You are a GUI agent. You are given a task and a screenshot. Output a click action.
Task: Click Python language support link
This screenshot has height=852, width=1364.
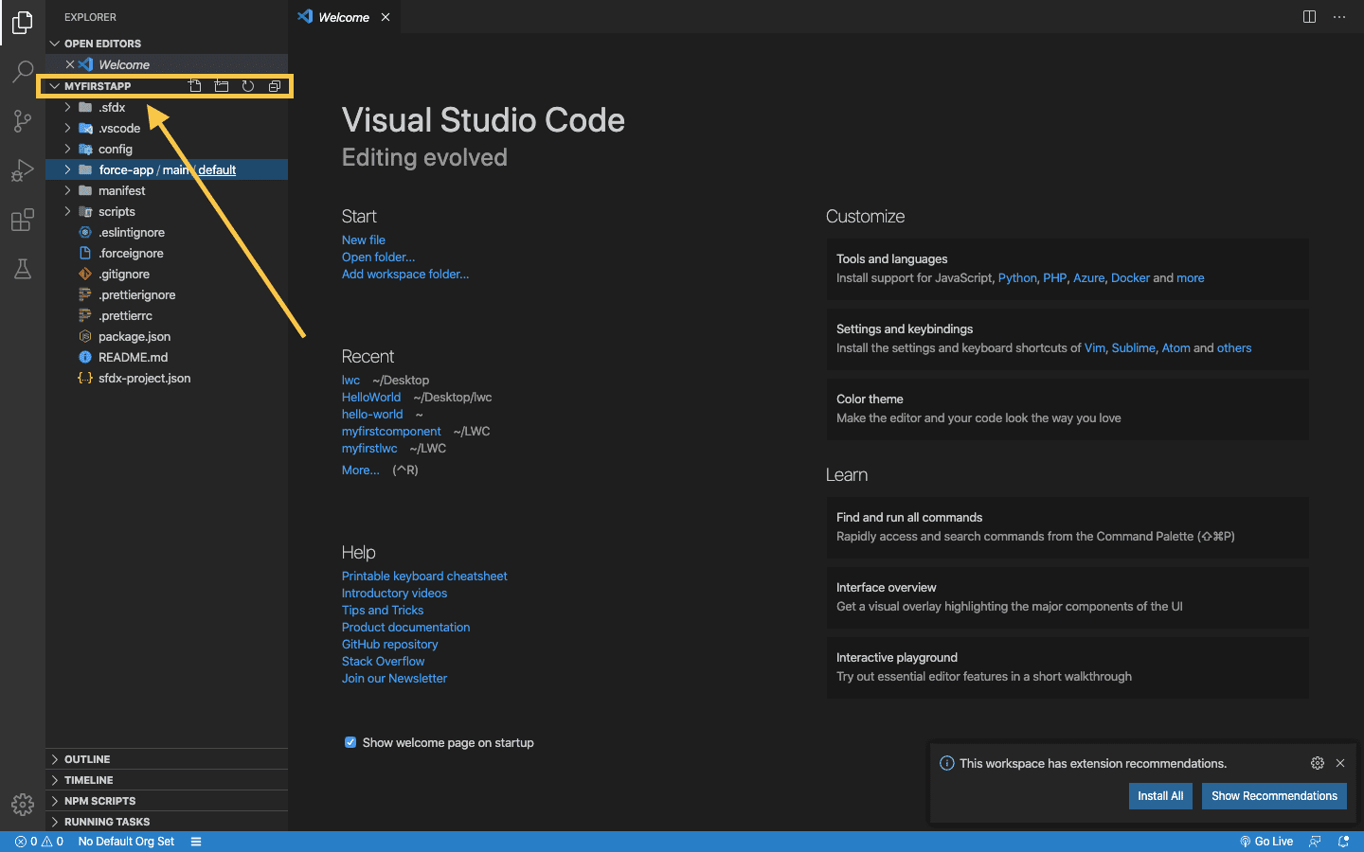(1017, 277)
